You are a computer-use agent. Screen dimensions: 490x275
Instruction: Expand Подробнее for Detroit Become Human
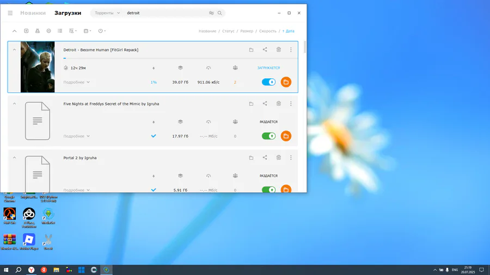click(77, 82)
